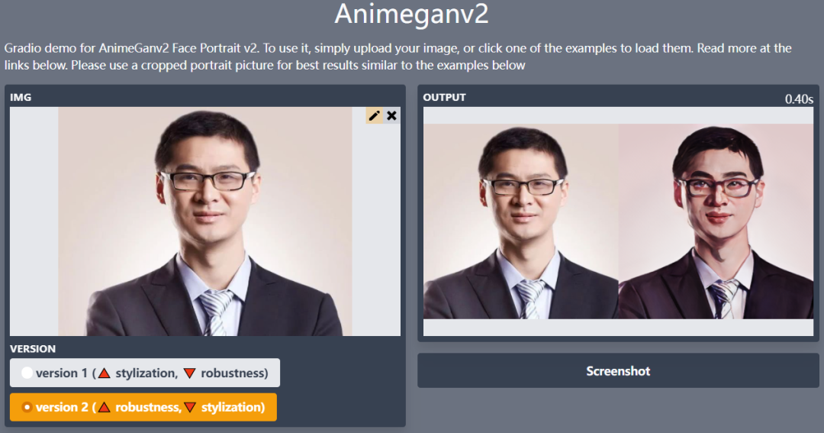Click the uploaded portrait in IMG panel
Screen dimensions: 824x433
[x=205, y=221]
